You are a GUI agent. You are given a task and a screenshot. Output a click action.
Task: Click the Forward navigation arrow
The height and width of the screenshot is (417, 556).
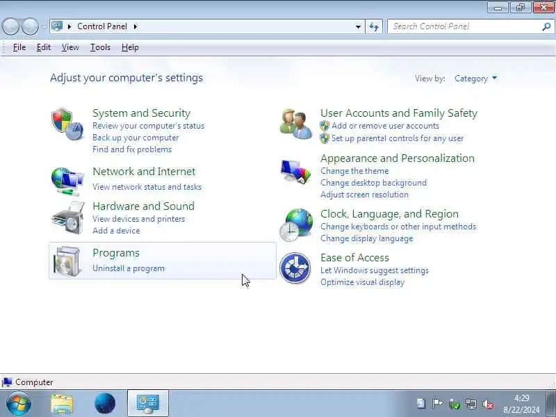[30, 26]
